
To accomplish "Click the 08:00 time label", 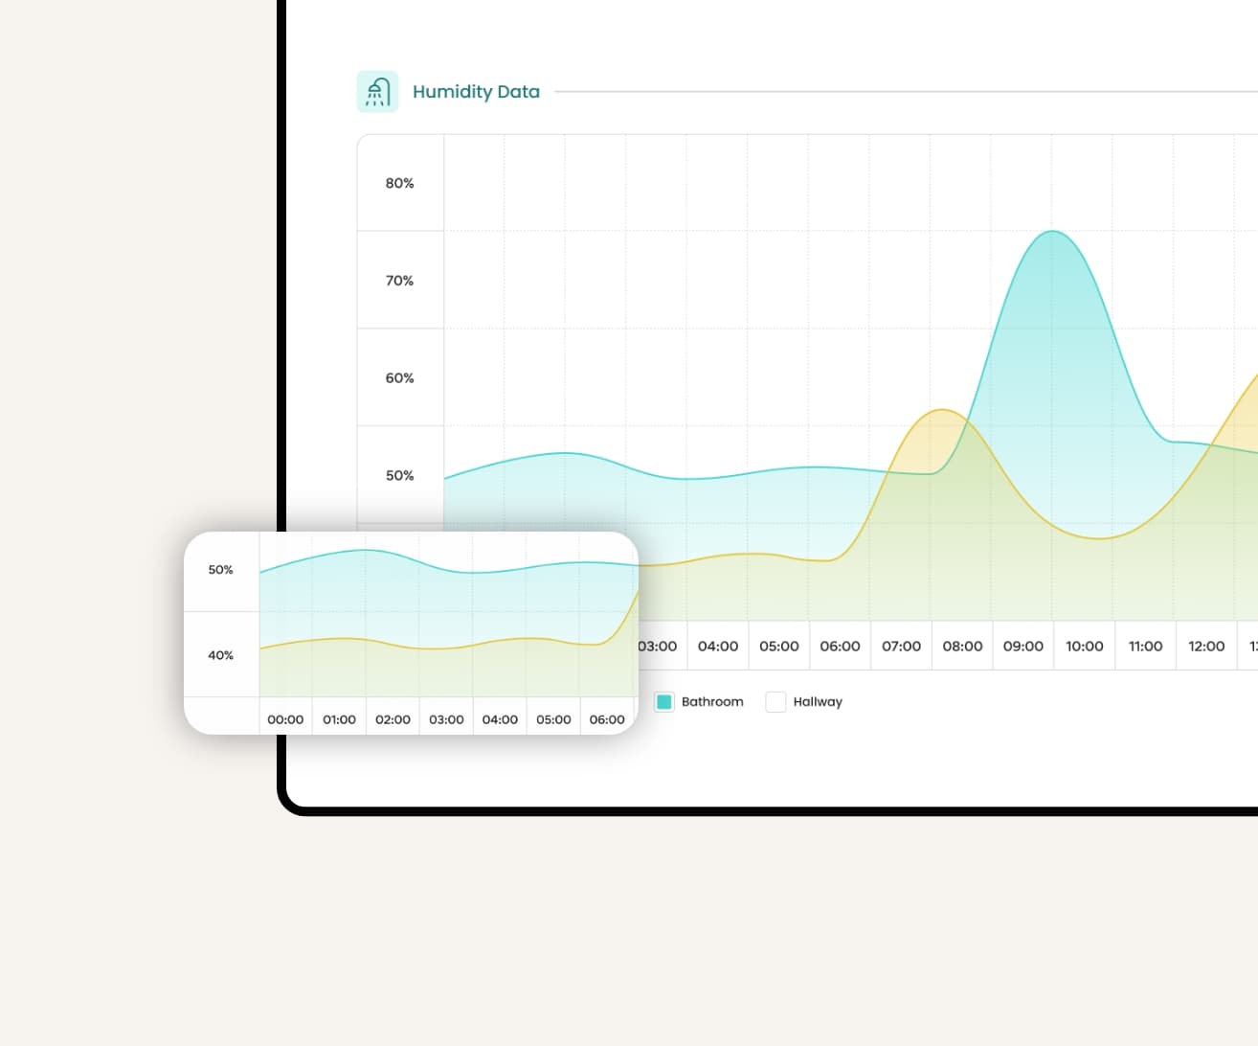I will tap(962, 647).
